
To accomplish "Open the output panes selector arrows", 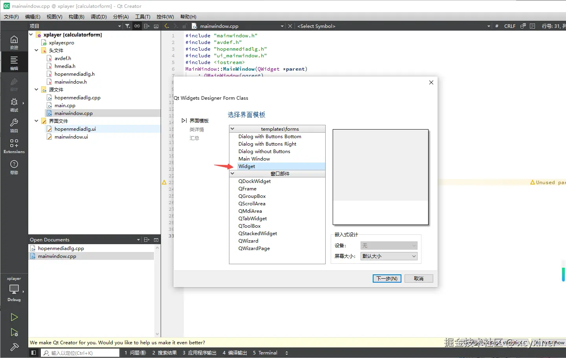I will (287, 353).
